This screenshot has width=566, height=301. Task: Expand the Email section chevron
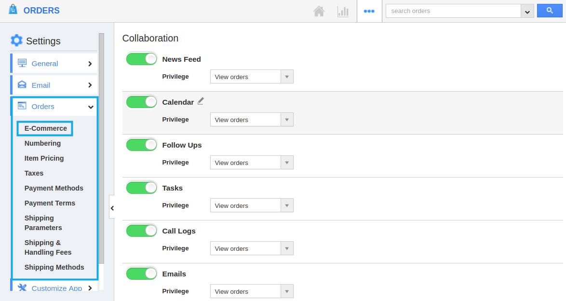(x=90, y=85)
